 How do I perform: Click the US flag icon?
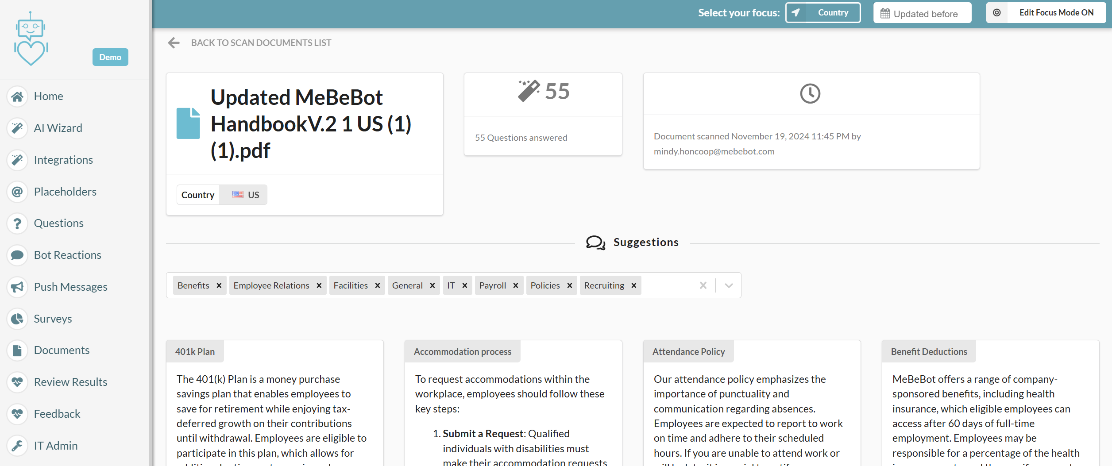point(238,195)
